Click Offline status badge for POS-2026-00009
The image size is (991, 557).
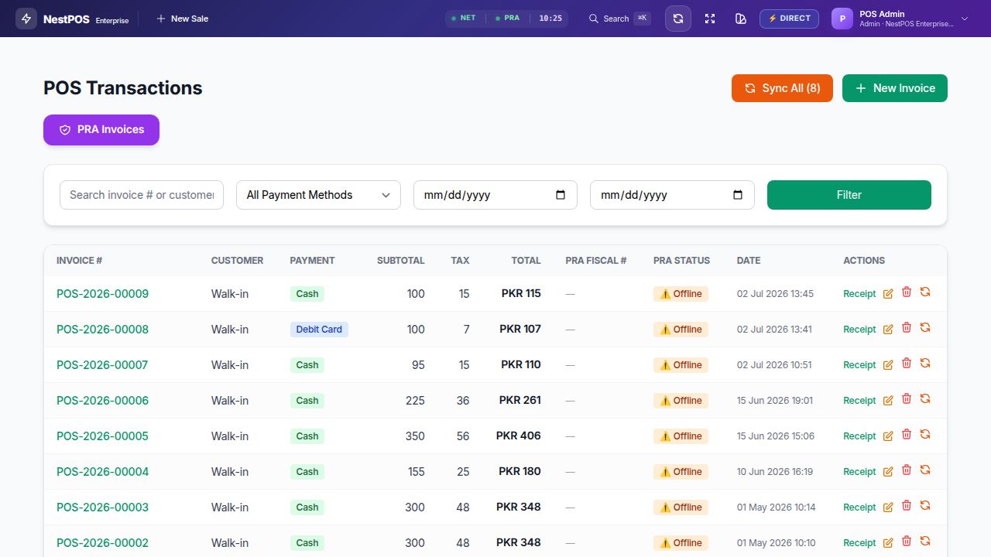click(x=681, y=294)
